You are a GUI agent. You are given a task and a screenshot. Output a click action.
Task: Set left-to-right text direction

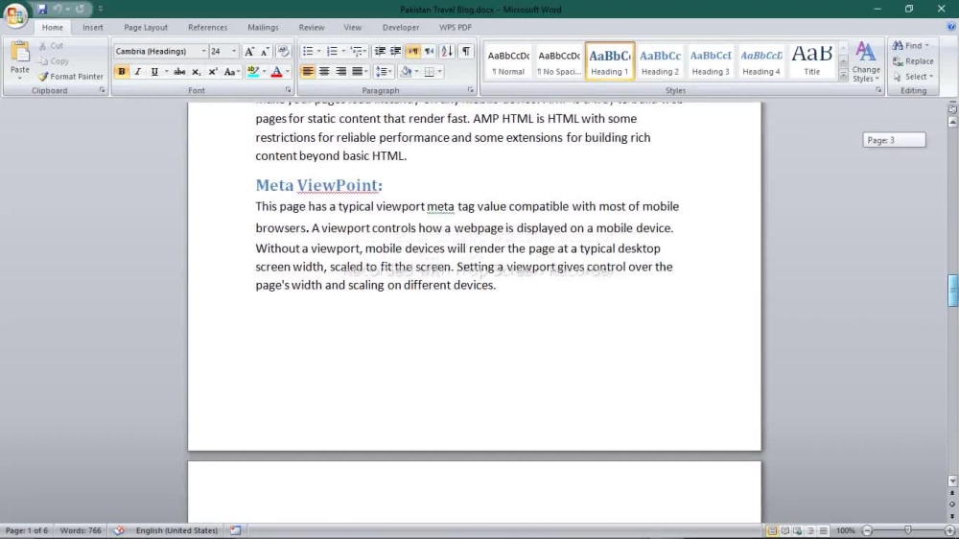pos(412,52)
